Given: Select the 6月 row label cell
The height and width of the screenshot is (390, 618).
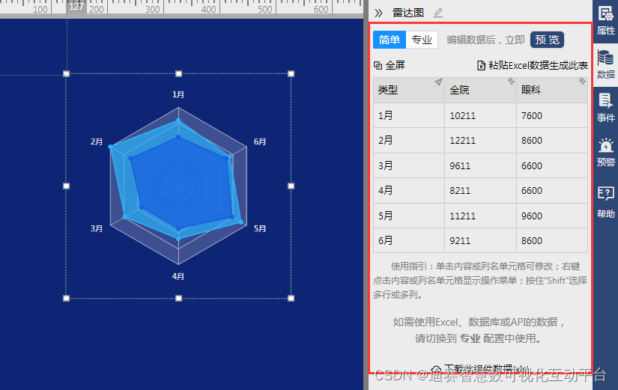Looking at the screenshot, I should point(409,240).
